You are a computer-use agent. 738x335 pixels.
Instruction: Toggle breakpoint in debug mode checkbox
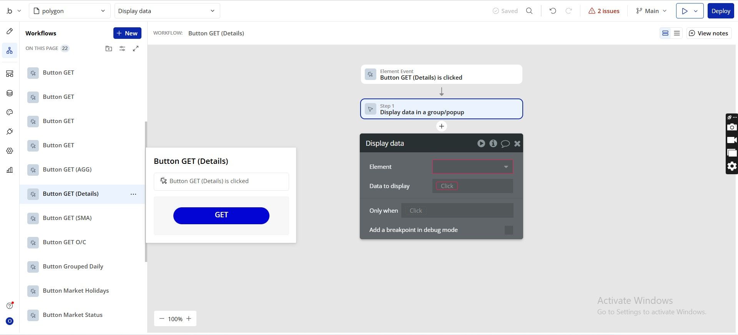(509, 230)
